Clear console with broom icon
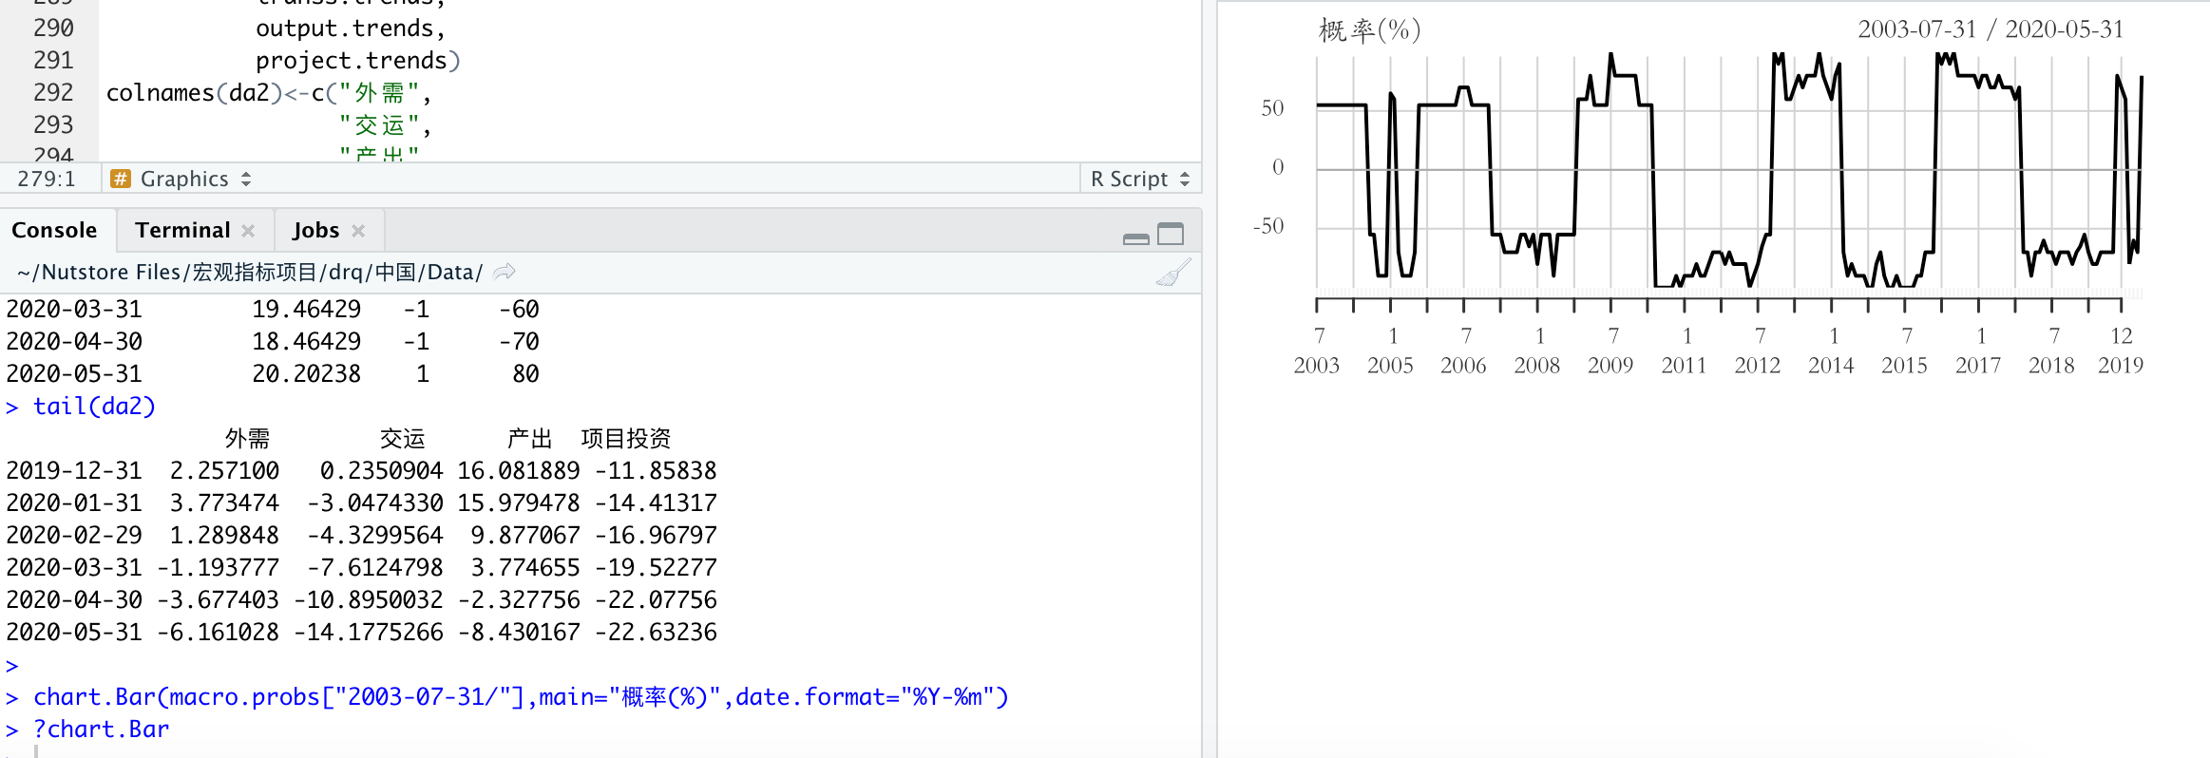Image resolution: width=2210 pixels, height=758 pixels. point(1173,273)
